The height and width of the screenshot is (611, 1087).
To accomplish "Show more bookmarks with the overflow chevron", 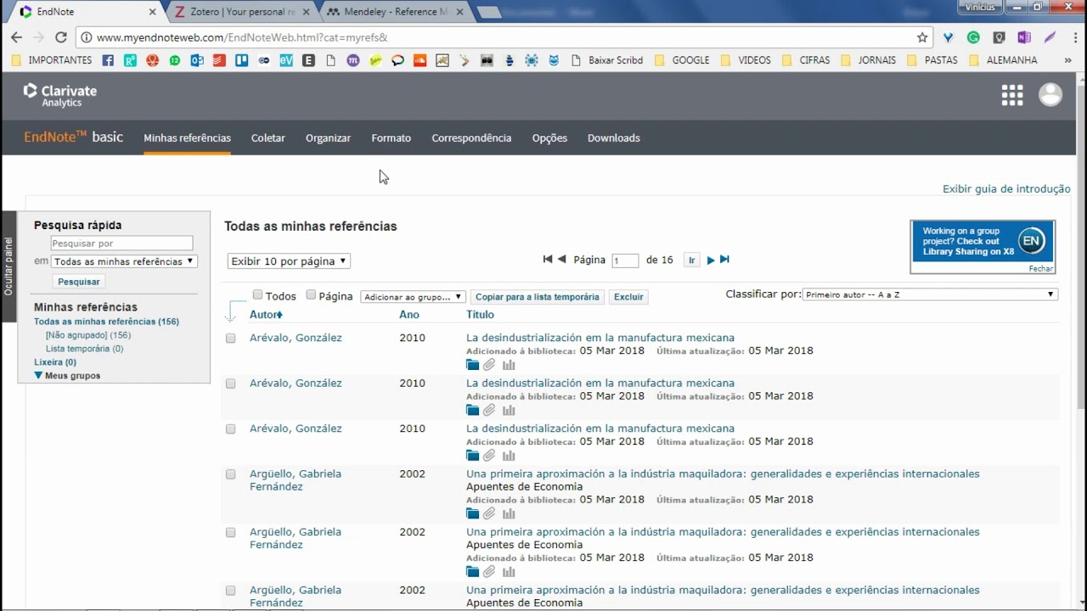I will click(x=1068, y=60).
